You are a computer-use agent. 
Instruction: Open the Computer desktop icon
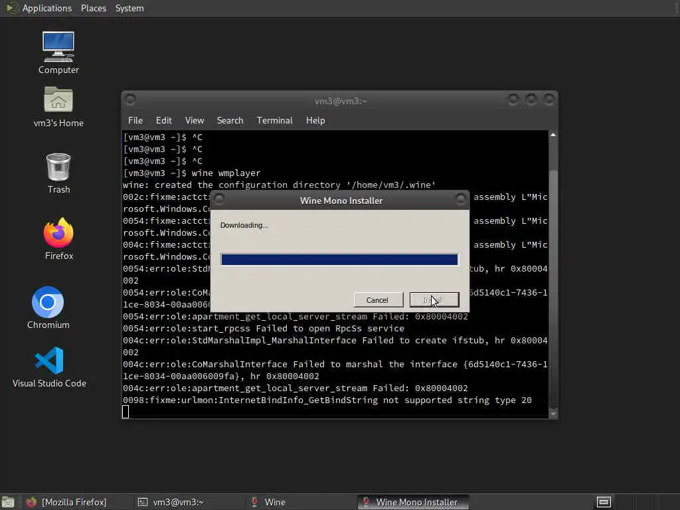point(58,52)
